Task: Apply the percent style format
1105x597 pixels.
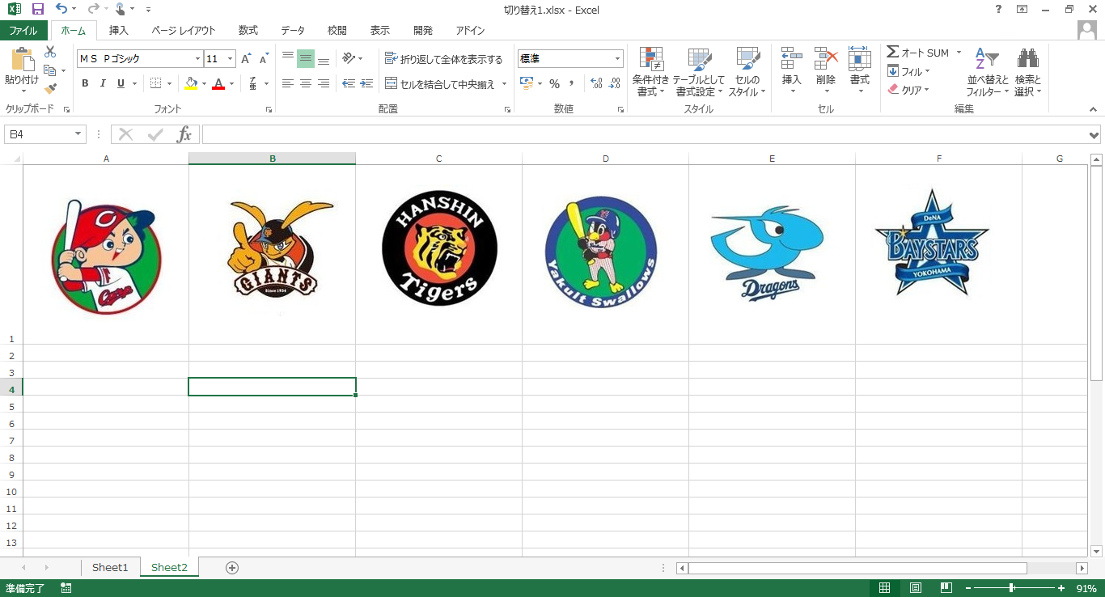Action: [554, 83]
